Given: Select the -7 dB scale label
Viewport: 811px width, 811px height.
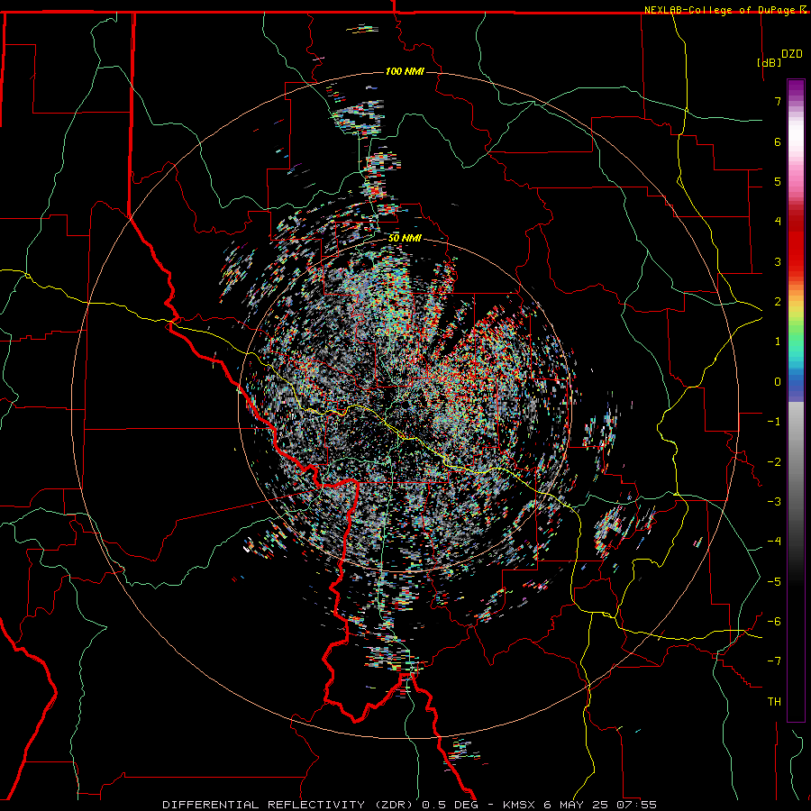Looking at the screenshot, I should (774, 661).
